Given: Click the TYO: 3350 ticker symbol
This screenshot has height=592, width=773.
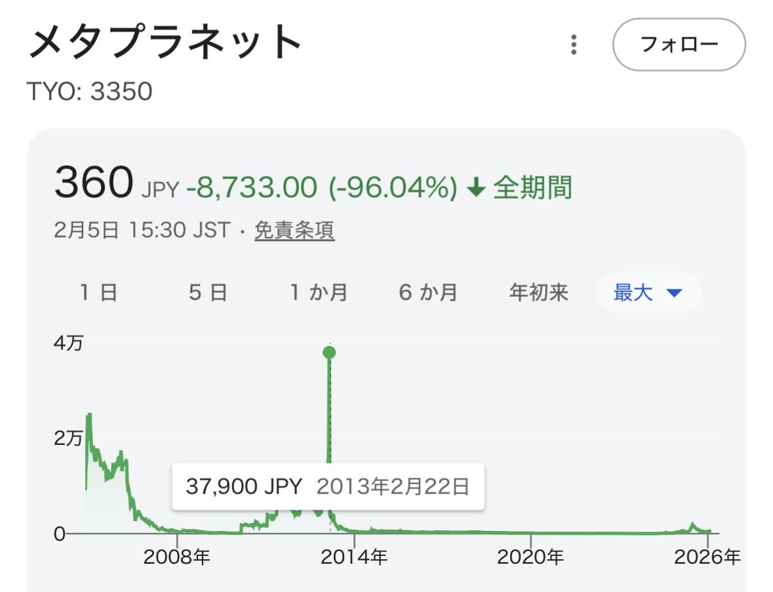Looking at the screenshot, I should pos(89,91).
